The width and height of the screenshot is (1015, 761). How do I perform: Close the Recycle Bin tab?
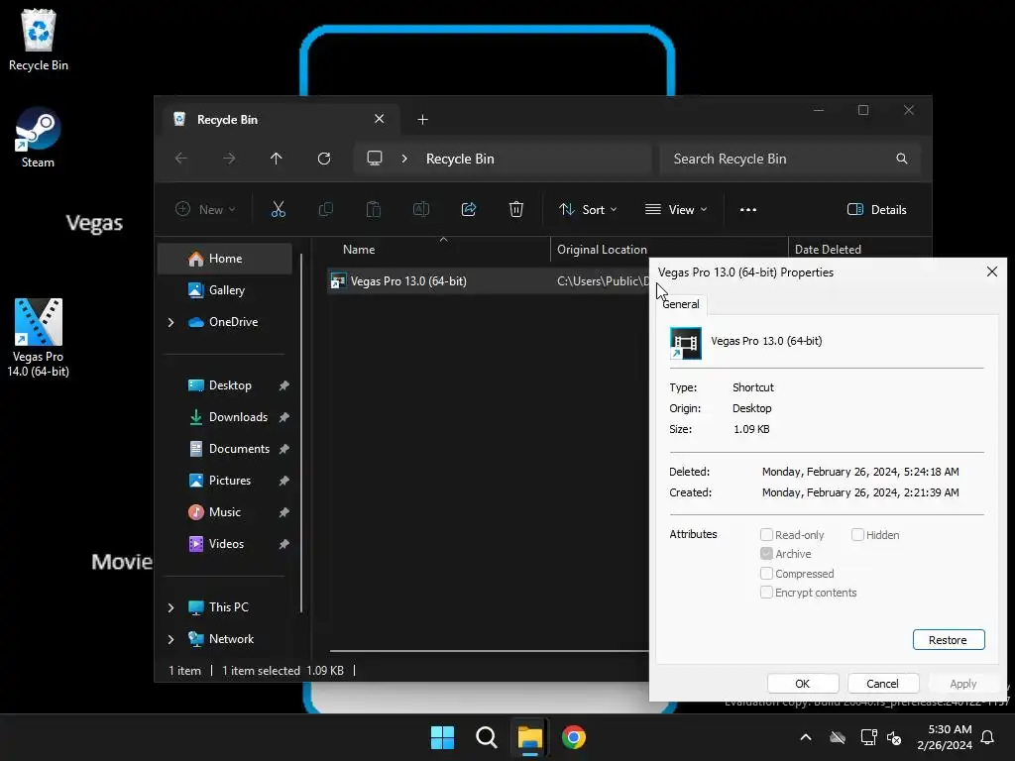380,119
